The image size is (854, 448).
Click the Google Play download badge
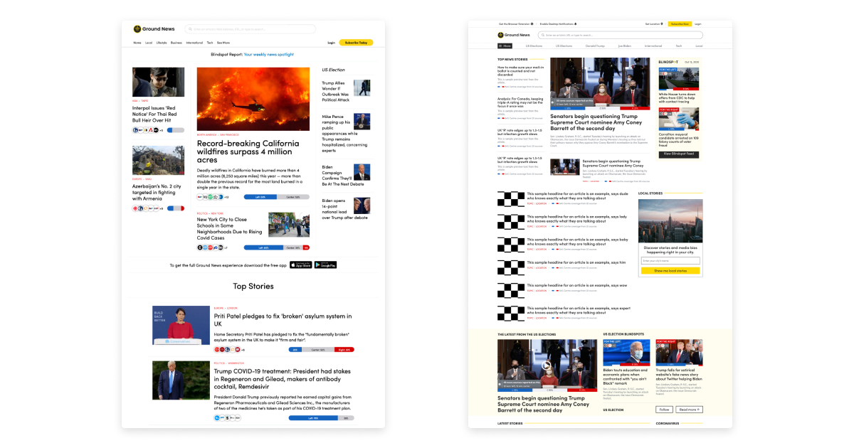(325, 265)
